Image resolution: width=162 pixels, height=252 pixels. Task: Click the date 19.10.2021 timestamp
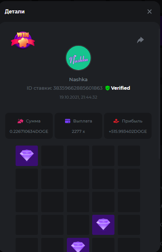click(78, 97)
